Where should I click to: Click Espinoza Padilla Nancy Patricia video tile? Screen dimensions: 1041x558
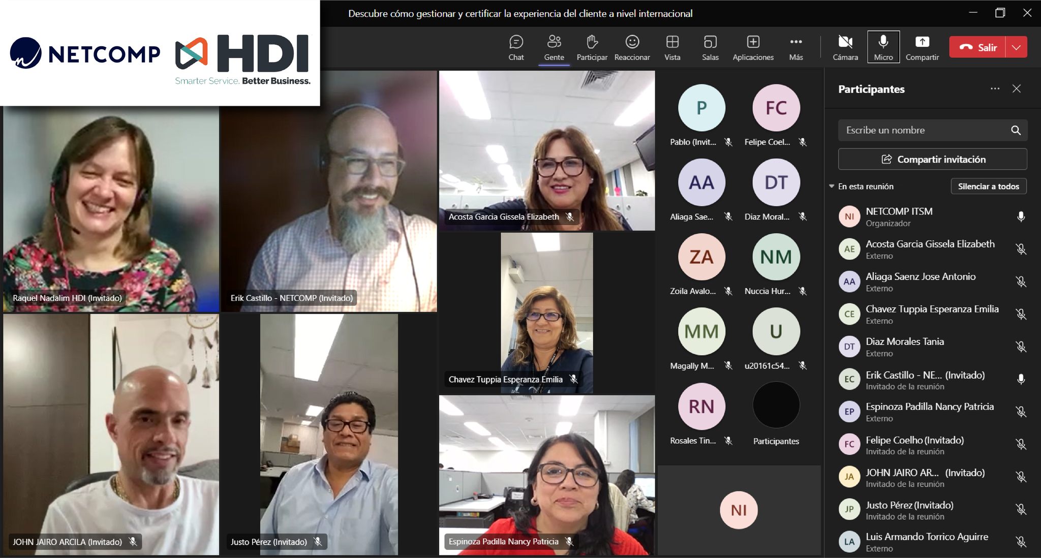point(547,475)
